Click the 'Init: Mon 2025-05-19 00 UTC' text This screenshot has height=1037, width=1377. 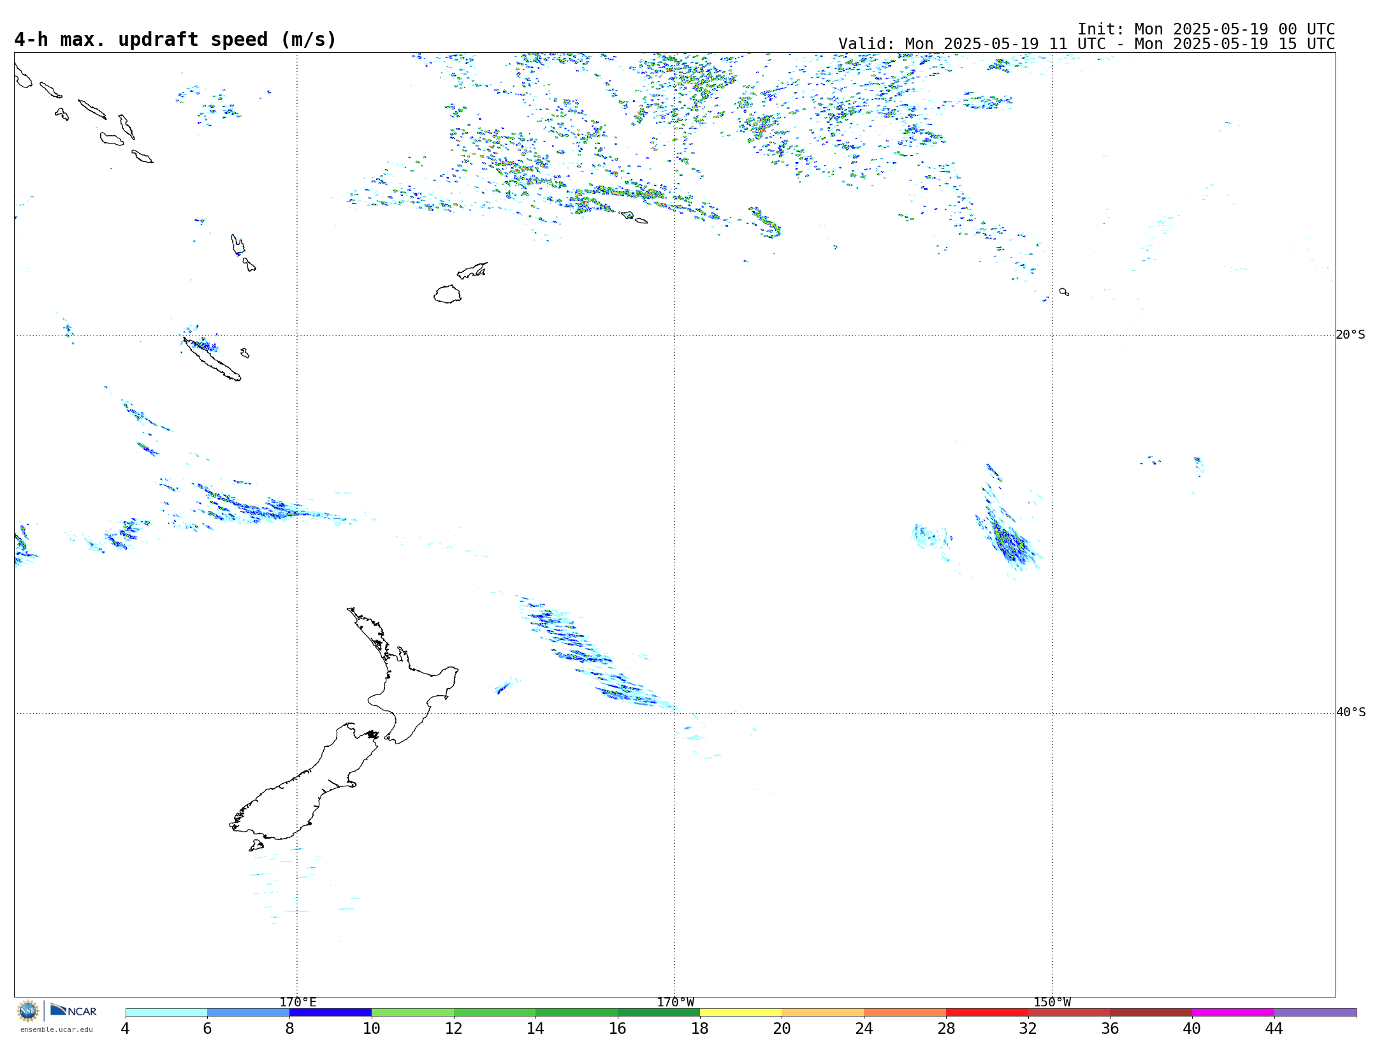pos(1206,29)
